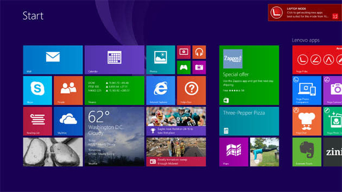Open the Mail tile
Viewport: 342px width, 192px height.
[x=53, y=60]
